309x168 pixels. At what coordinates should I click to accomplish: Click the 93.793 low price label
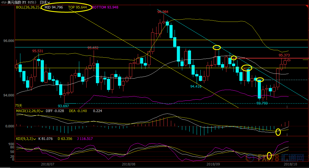click(262, 103)
